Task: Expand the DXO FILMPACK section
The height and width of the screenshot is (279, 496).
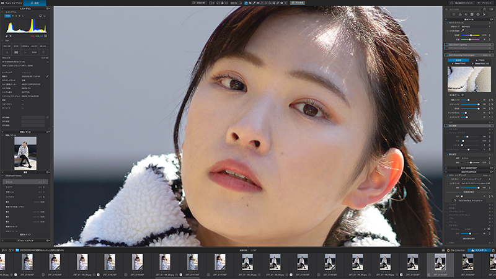Action: [x=469, y=172]
